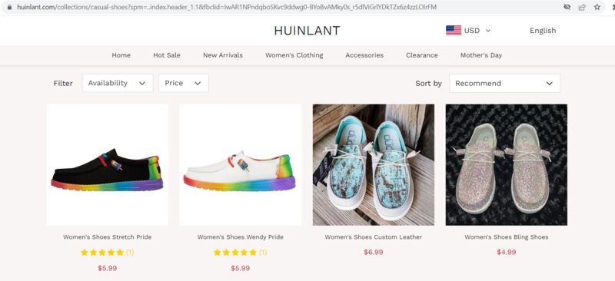Click the share page icon in address bar
This screenshot has width=615, height=281.
[582, 7]
